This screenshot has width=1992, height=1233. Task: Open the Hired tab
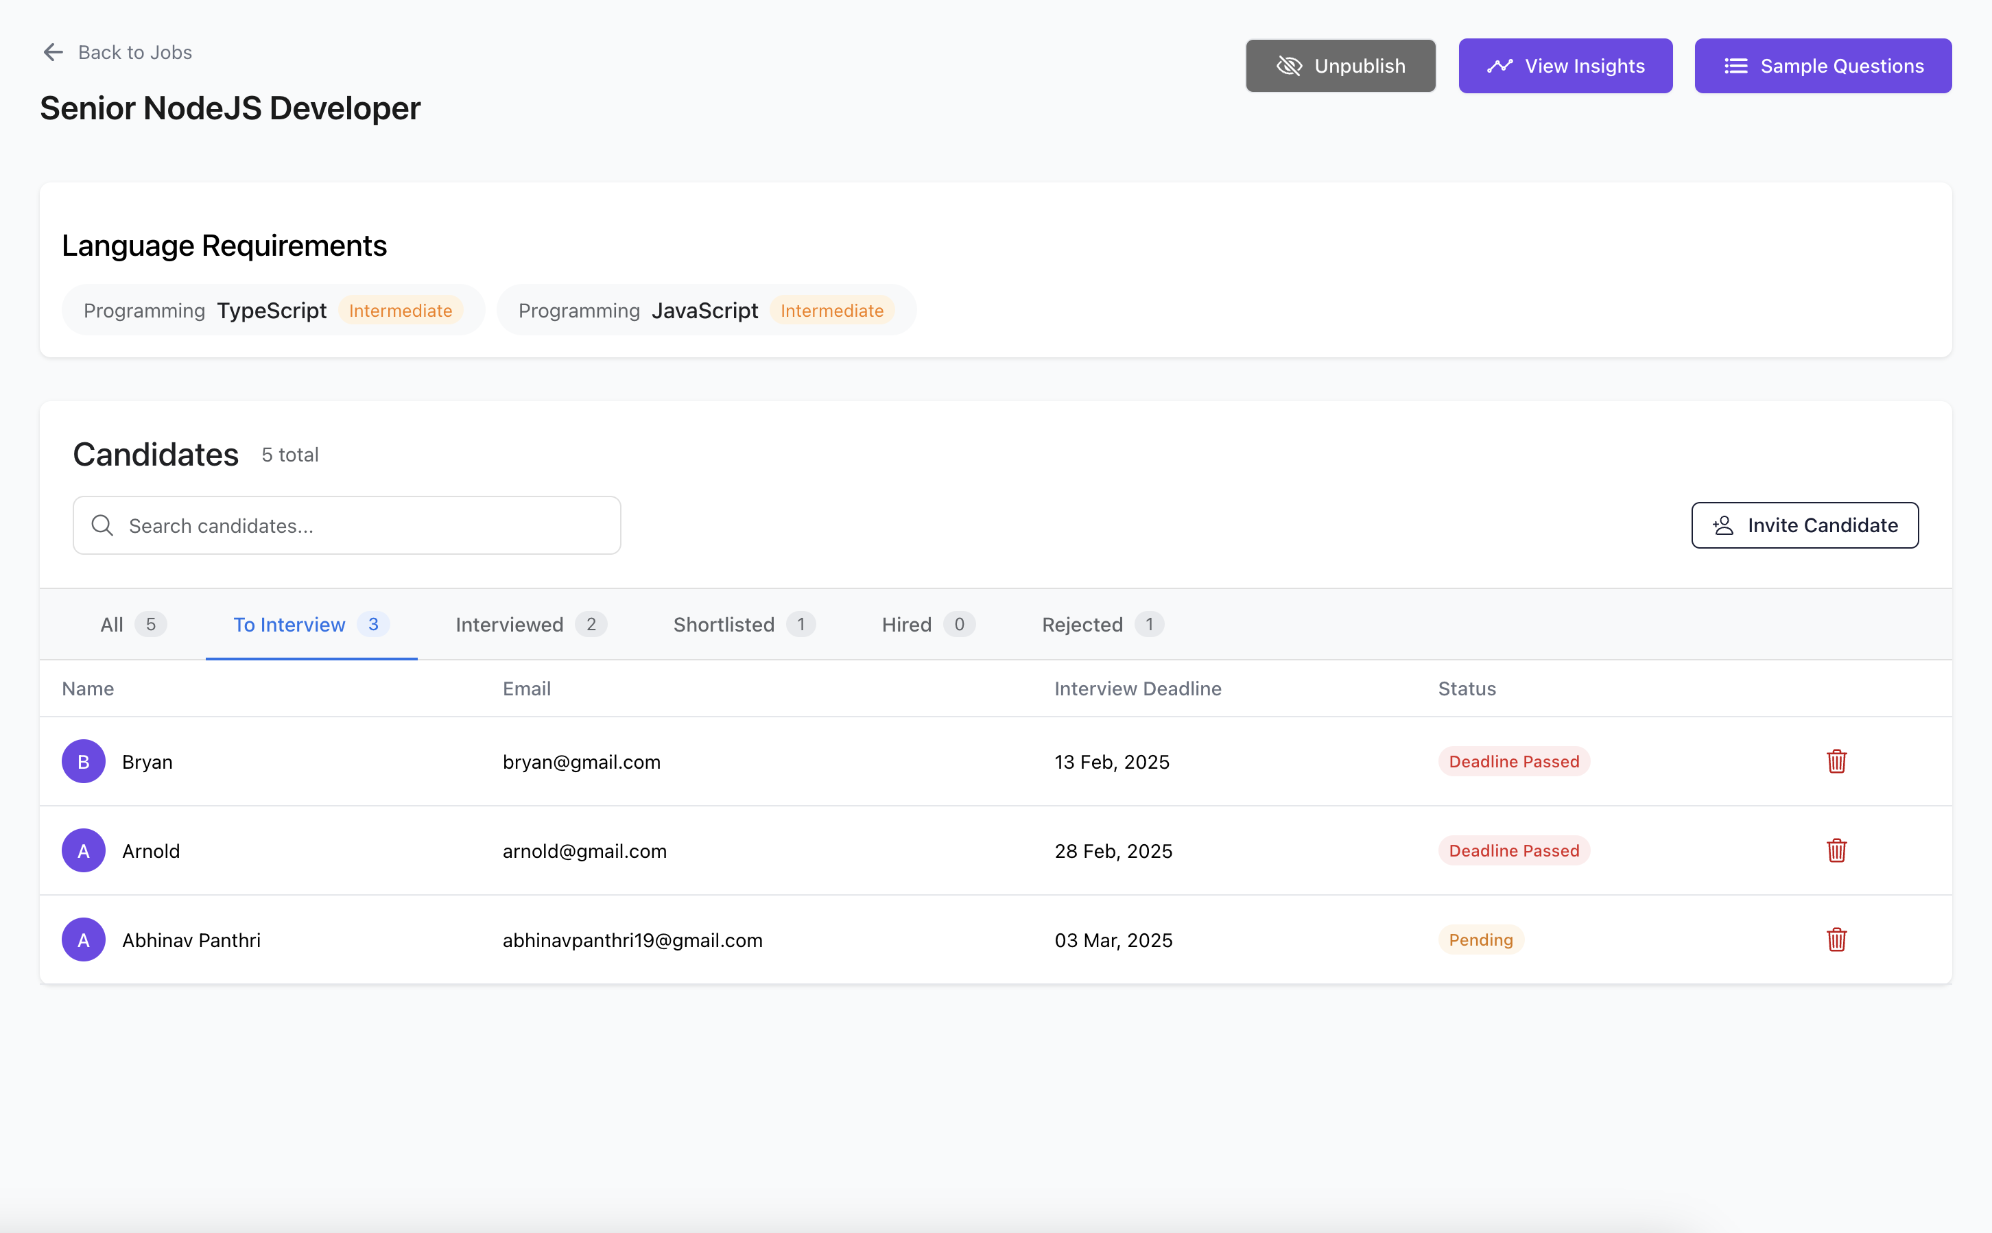coord(928,625)
